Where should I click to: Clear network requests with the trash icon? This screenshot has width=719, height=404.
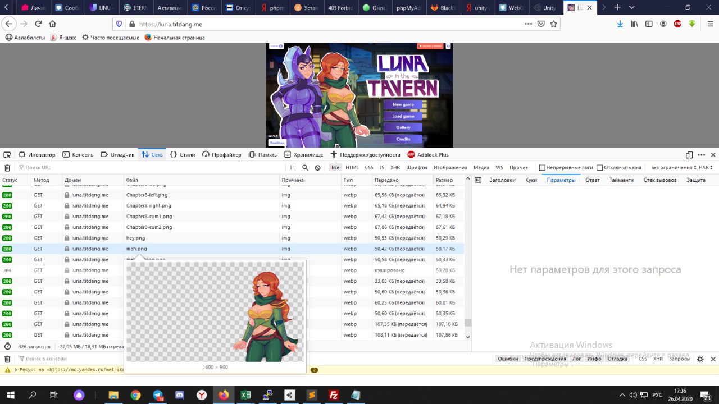tap(7, 168)
